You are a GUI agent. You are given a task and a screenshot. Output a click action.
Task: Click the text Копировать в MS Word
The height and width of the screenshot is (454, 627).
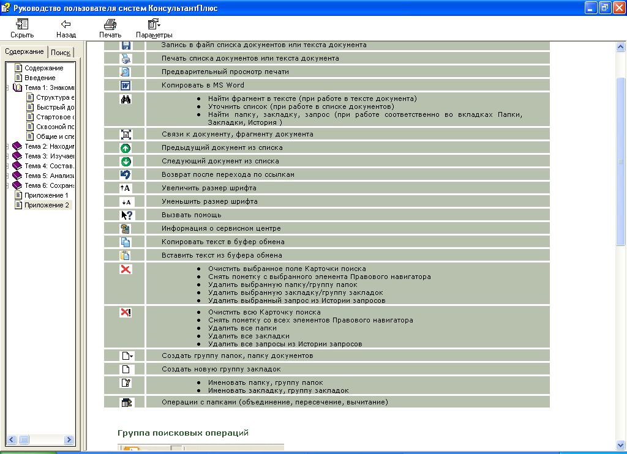pyautogui.click(x=203, y=85)
